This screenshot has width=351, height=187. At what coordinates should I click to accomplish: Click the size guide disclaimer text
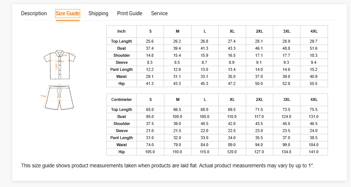[168, 165]
